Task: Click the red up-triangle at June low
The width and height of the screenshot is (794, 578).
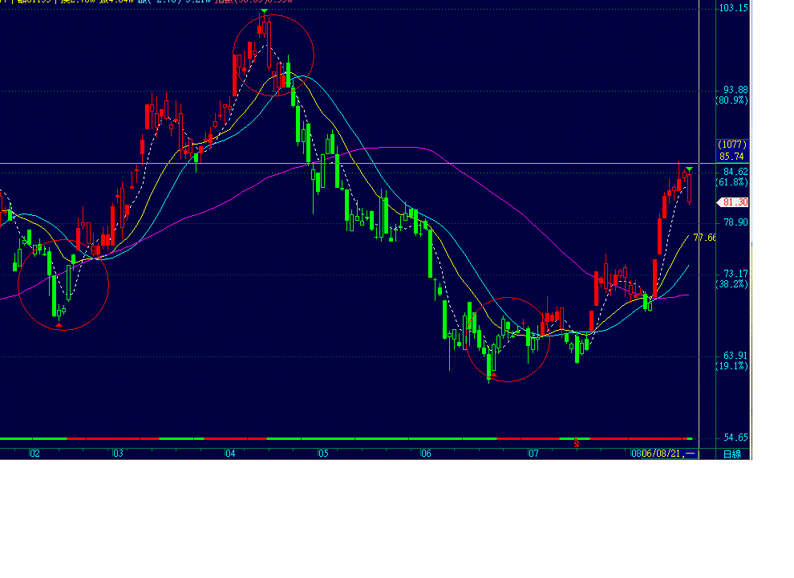Action: pyautogui.click(x=494, y=375)
